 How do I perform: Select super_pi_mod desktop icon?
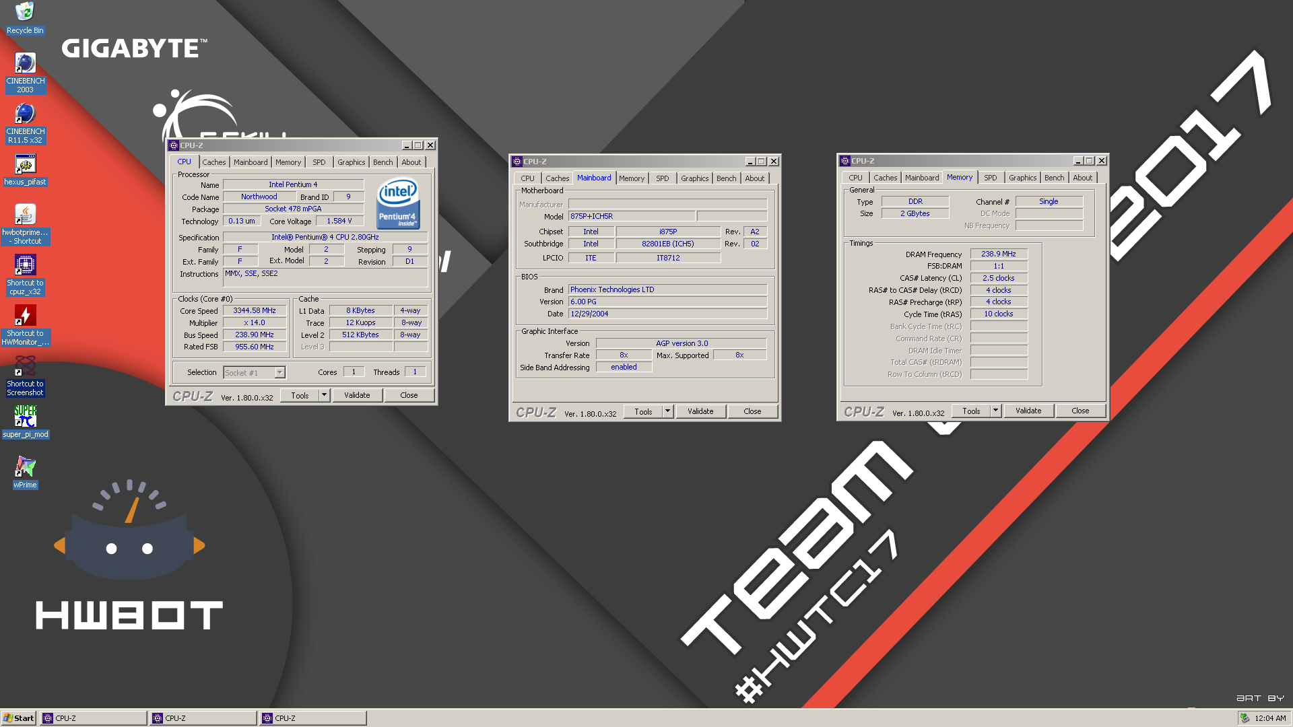tap(25, 422)
